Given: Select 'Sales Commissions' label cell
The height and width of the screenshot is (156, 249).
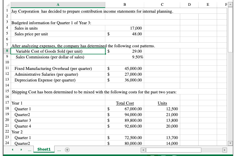Looking at the screenshot, I should click(58, 57).
